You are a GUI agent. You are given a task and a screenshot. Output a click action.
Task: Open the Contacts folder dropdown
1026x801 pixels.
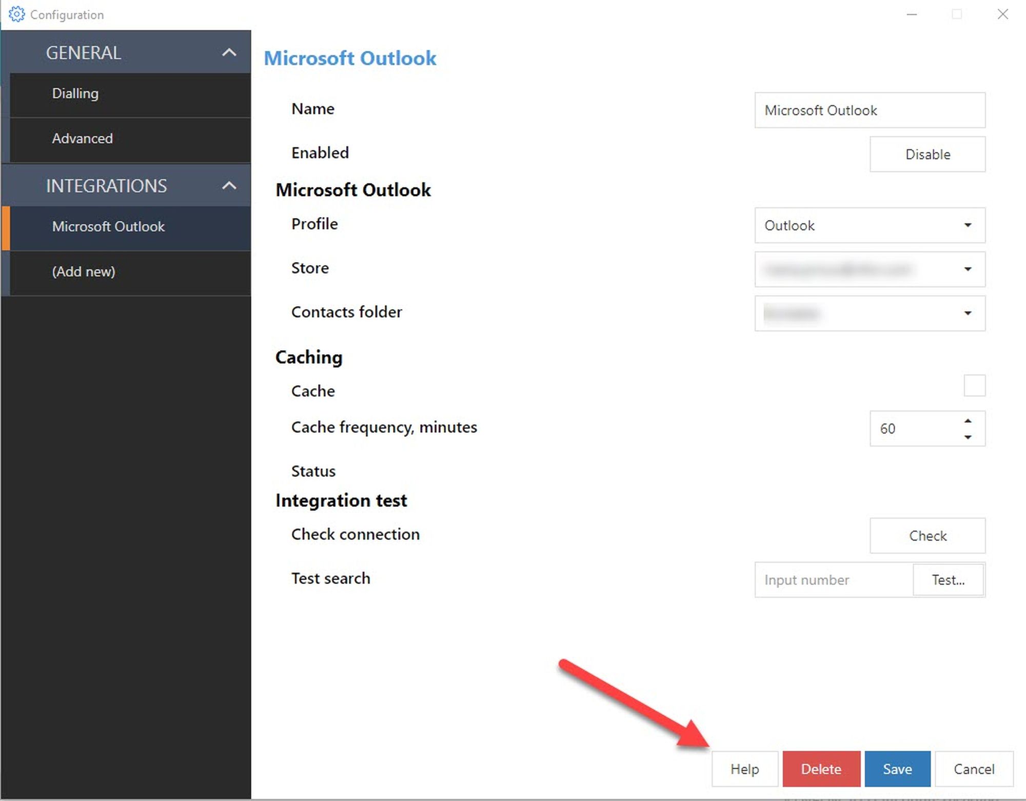869,313
